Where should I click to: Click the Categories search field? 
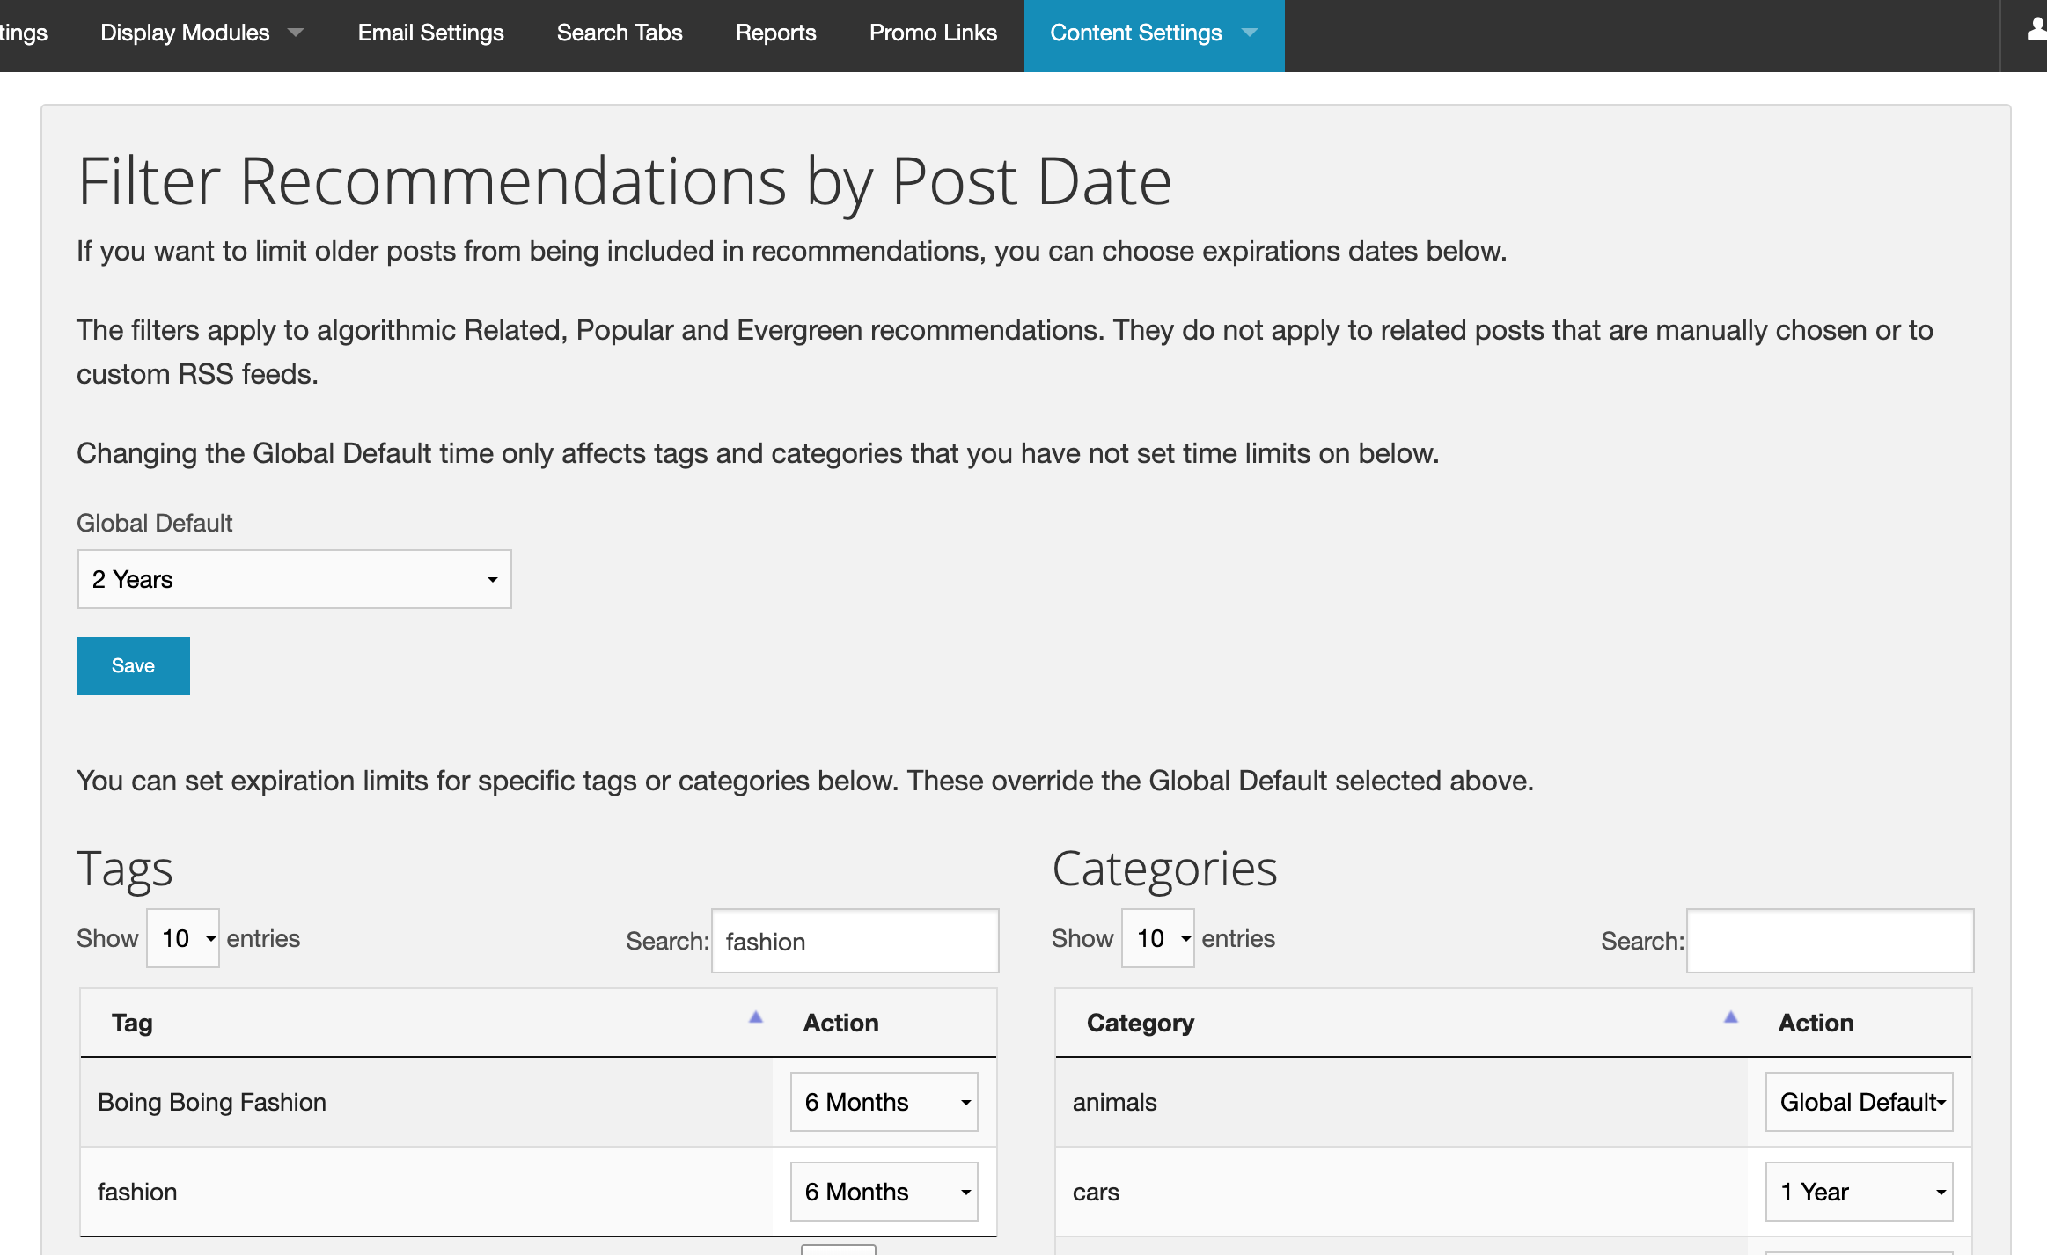(x=1830, y=941)
